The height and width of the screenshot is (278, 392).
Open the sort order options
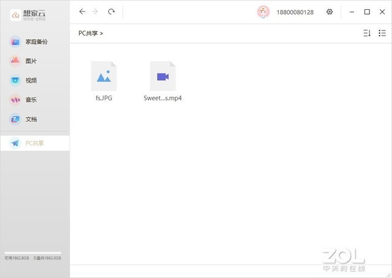(x=367, y=33)
